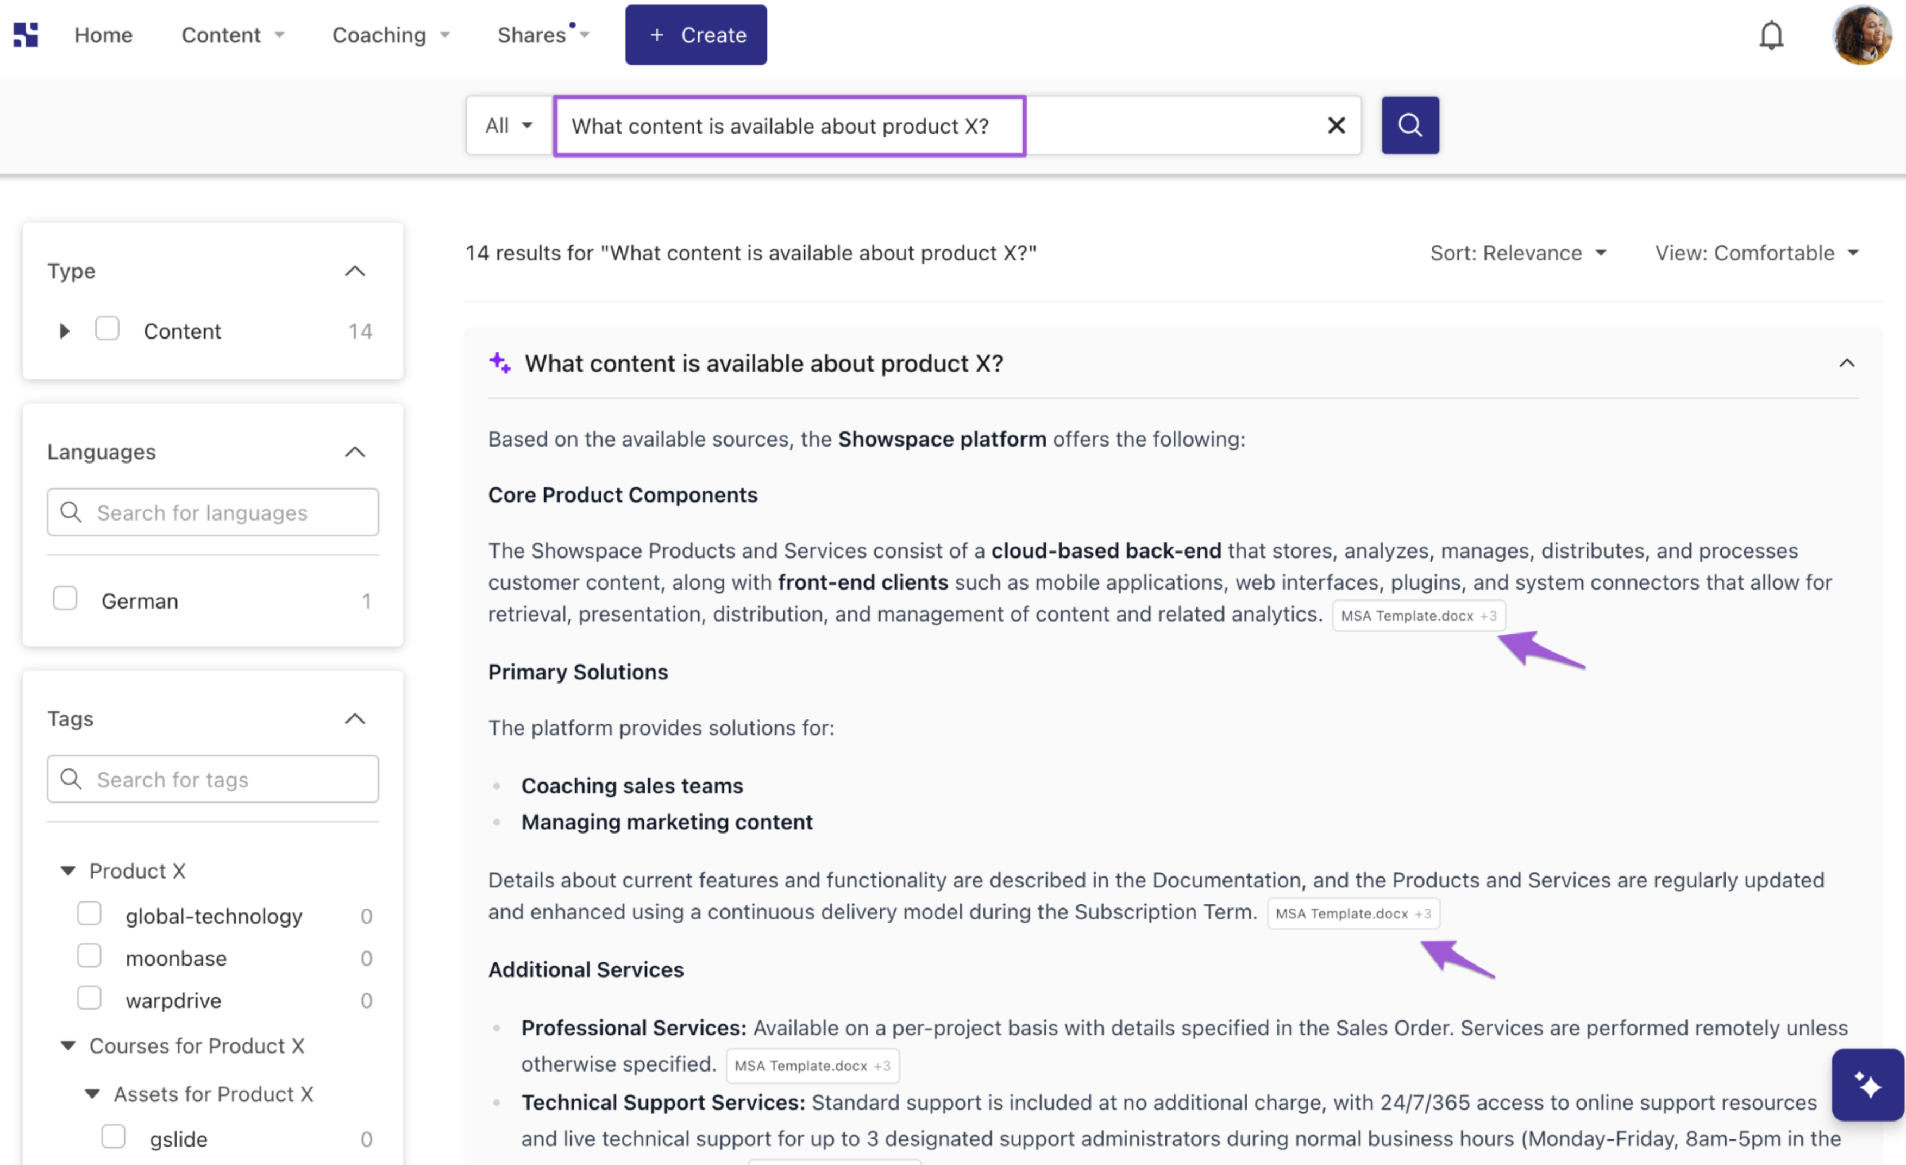Viewport: 1906px width, 1165px height.
Task: Open MSA Template.docx citation under Core Product Components
Action: pos(1419,616)
